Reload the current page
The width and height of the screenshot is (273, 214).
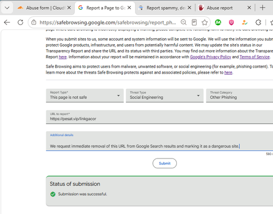pos(20,22)
